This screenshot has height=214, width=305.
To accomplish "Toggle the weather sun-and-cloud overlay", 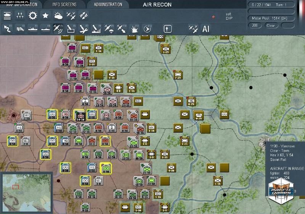I will [58, 16].
